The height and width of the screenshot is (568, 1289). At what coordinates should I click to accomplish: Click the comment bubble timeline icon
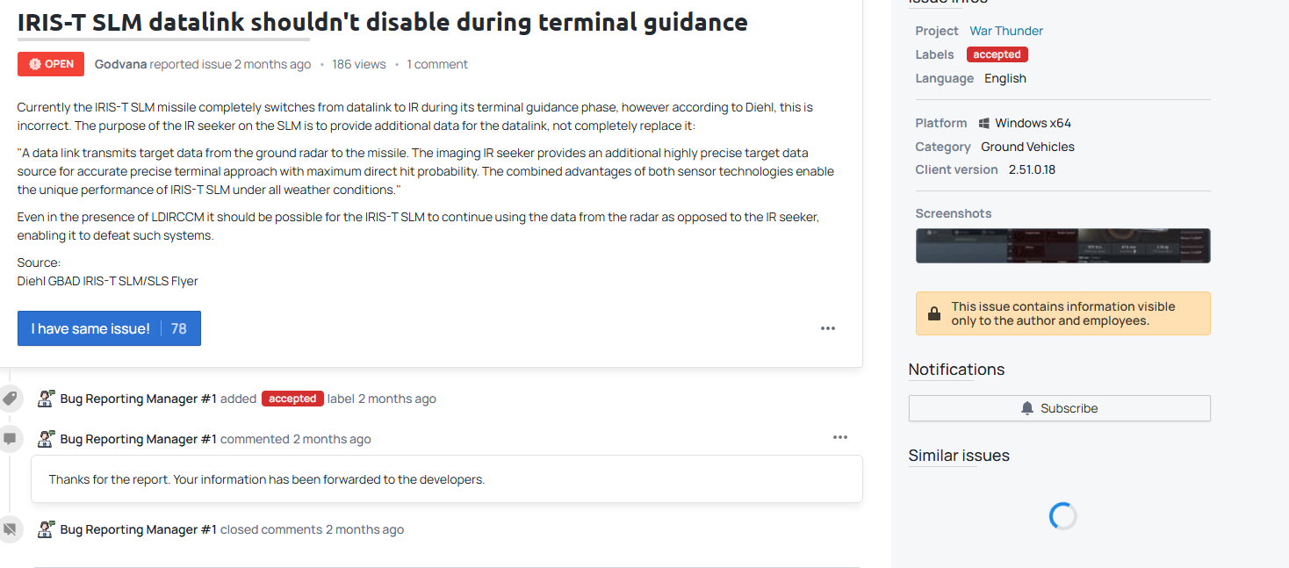pos(11,439)
